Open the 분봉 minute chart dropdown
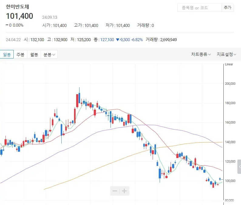Screen dimensions: 241x205 pyautogui.click(x=49, y=54)
